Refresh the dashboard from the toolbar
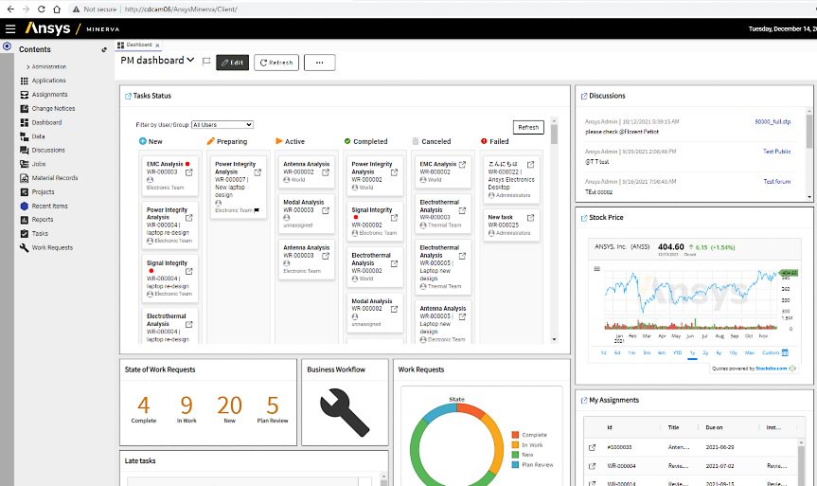 (x=276, y=63)
